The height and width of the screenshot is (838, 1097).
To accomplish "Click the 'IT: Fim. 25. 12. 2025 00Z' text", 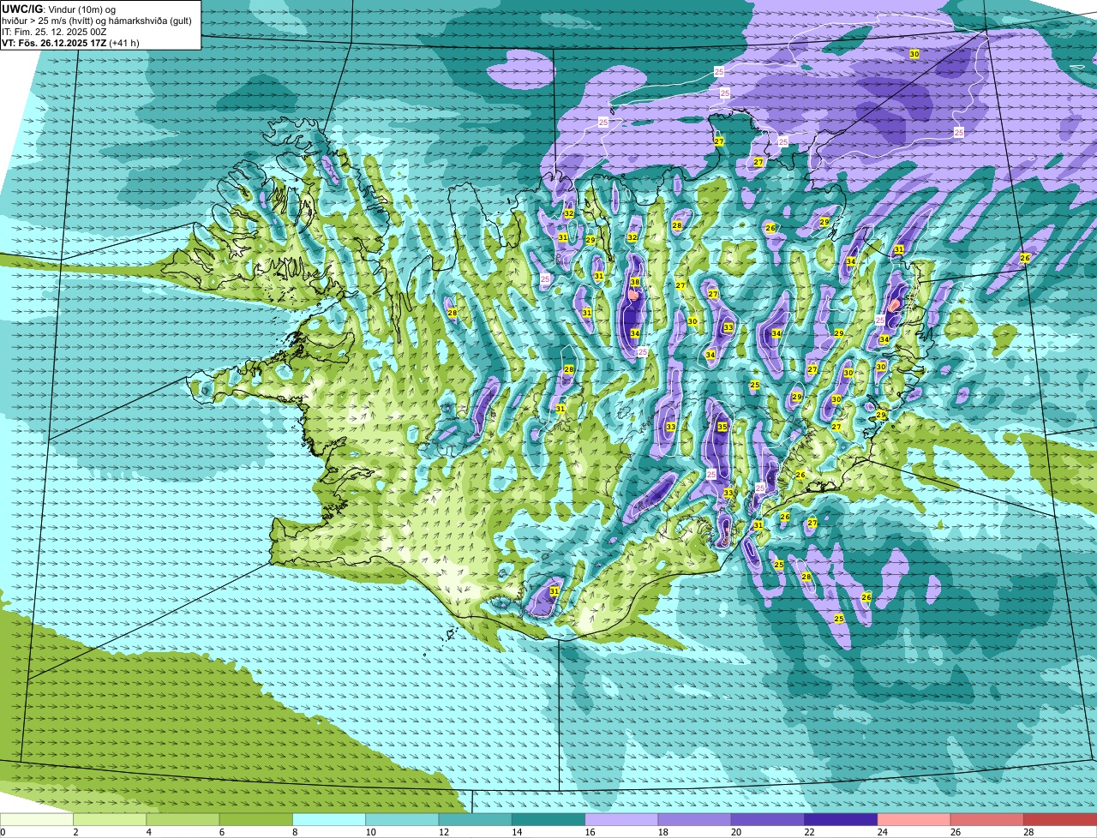I will (55, 32).
